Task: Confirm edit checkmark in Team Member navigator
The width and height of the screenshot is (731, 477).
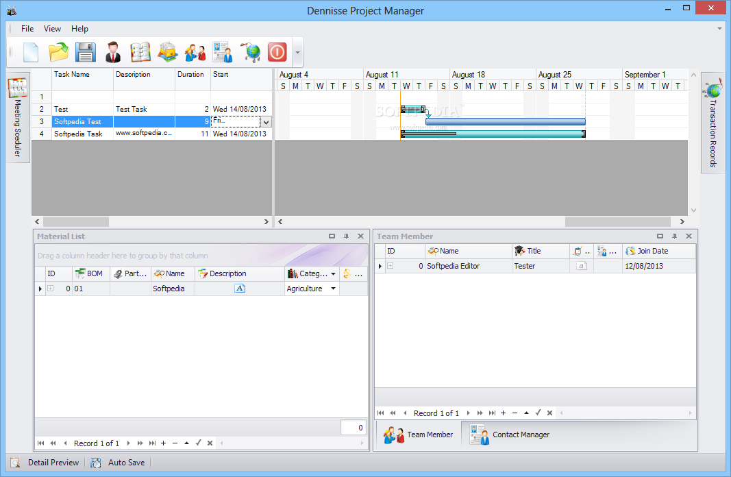Action: click(538, 413)
